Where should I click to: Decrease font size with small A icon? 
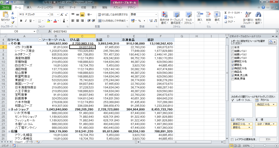coord(66,15)
